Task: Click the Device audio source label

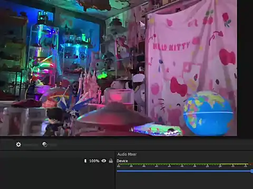Action: click(122, 161)
